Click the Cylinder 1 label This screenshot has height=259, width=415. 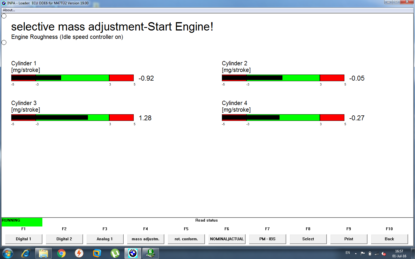[x=24, y=63]
